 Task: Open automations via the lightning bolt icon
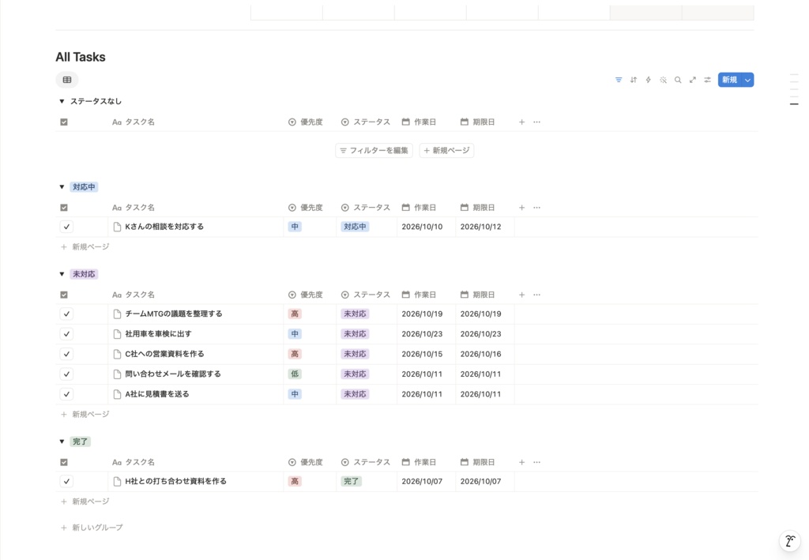coord(648,80)
